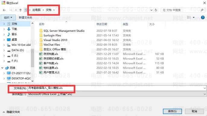Click the 保存(S) save button
This screenshot has width=207, height=116.
172,111
